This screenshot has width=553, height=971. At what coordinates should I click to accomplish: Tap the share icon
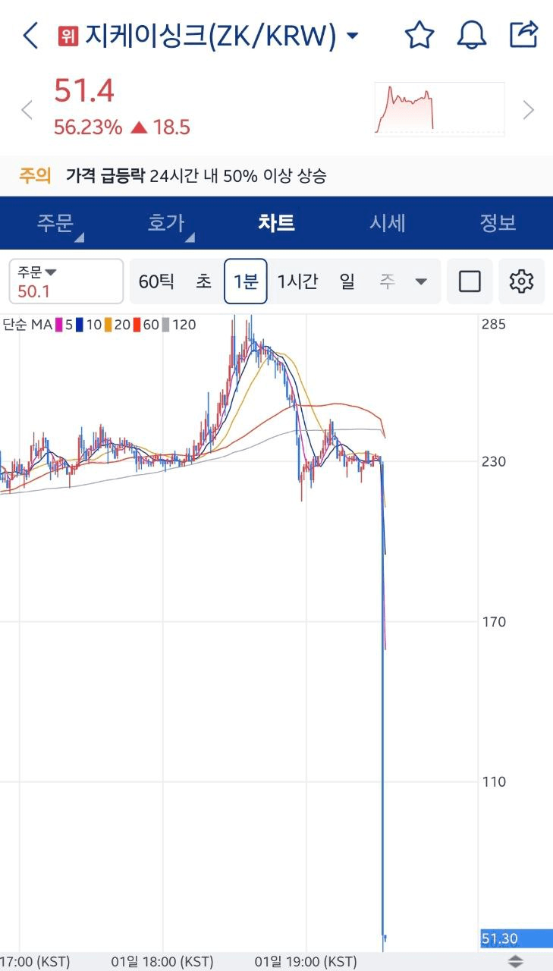523,34
